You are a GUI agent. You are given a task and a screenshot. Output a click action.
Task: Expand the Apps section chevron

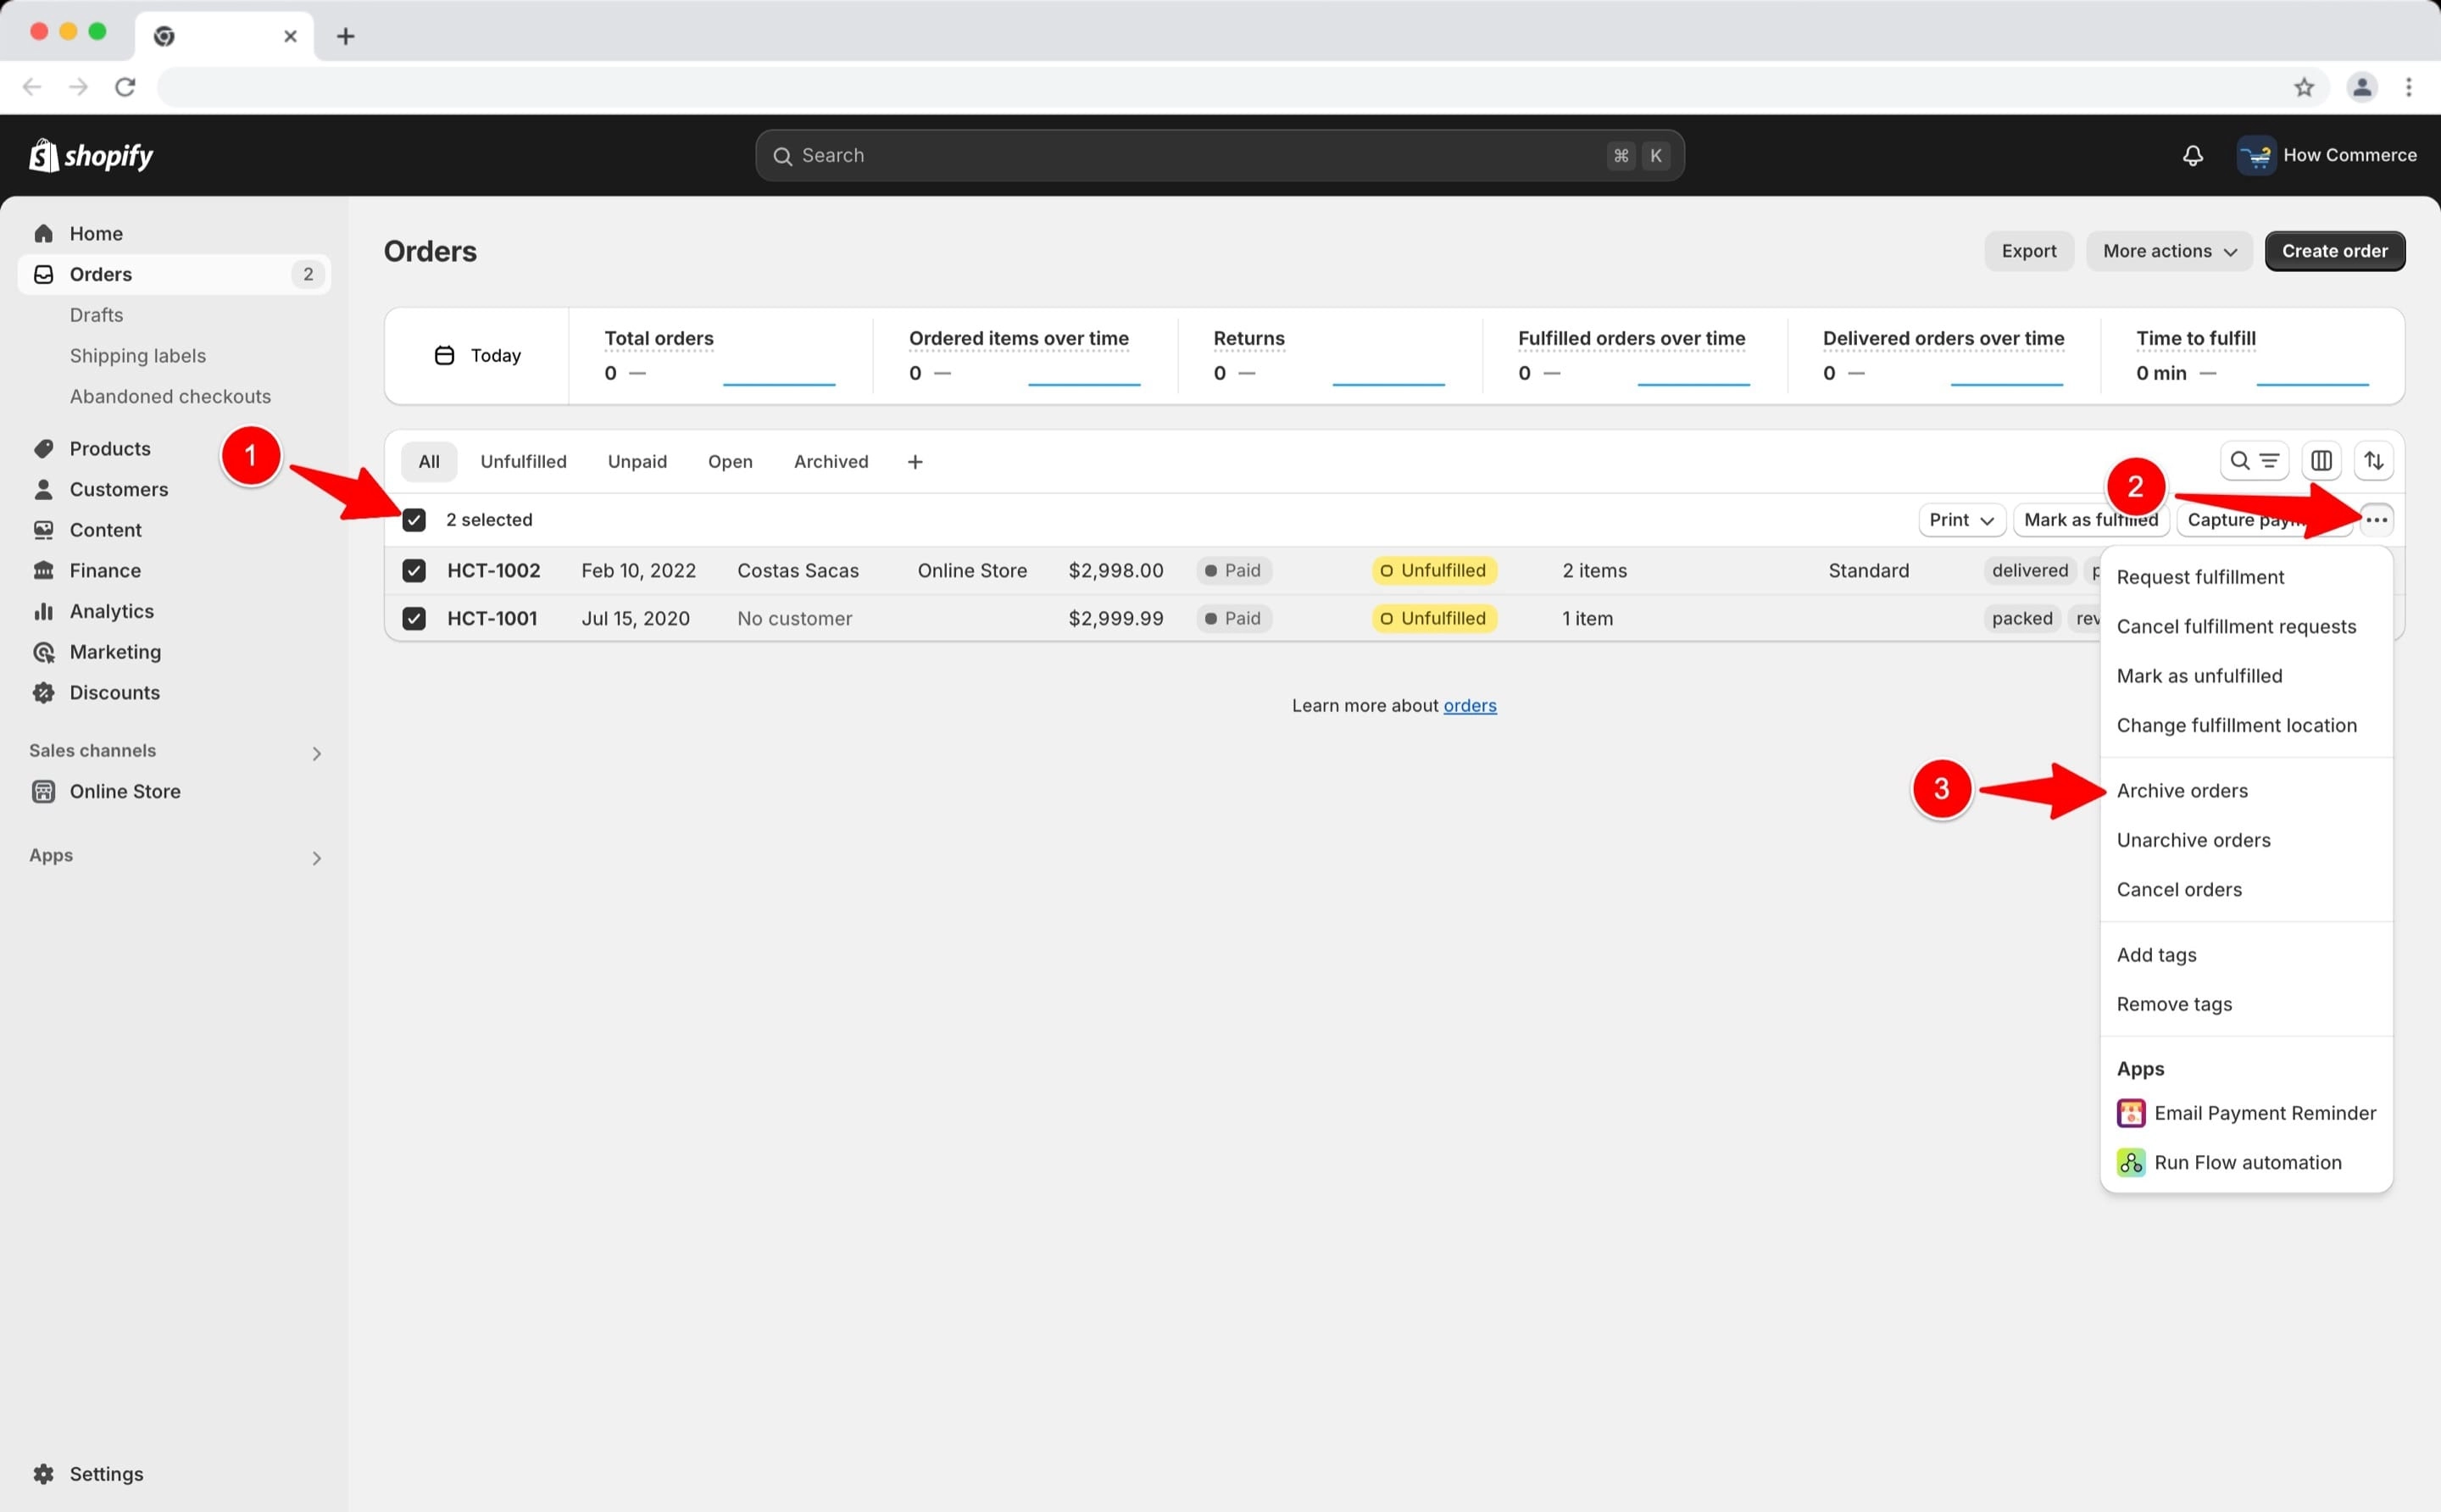(316, 858)
